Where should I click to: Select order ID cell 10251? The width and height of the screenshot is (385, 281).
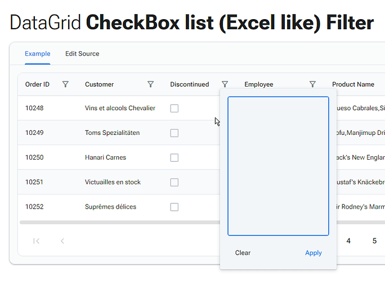34,182
